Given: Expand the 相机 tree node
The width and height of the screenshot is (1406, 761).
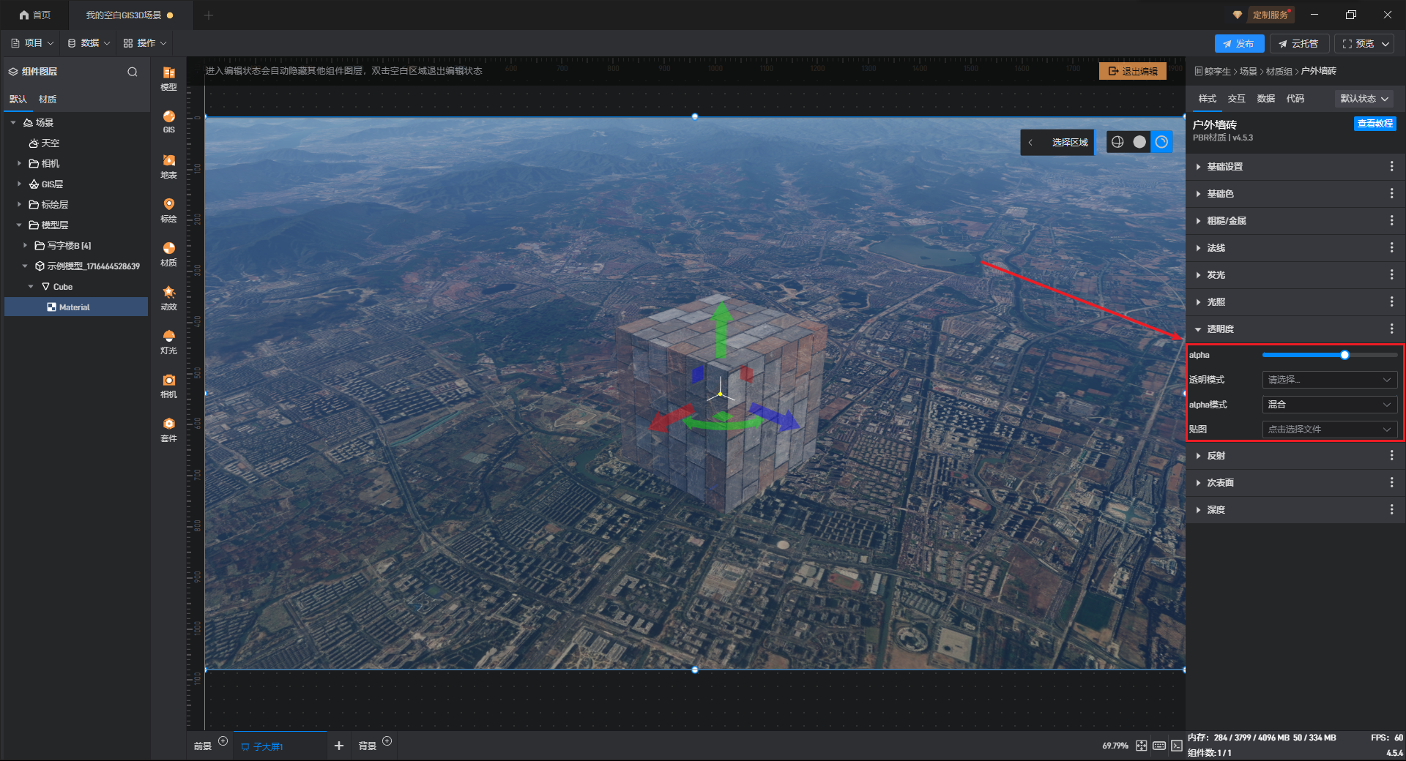Looking at the screenshot, I should (19, 164).
